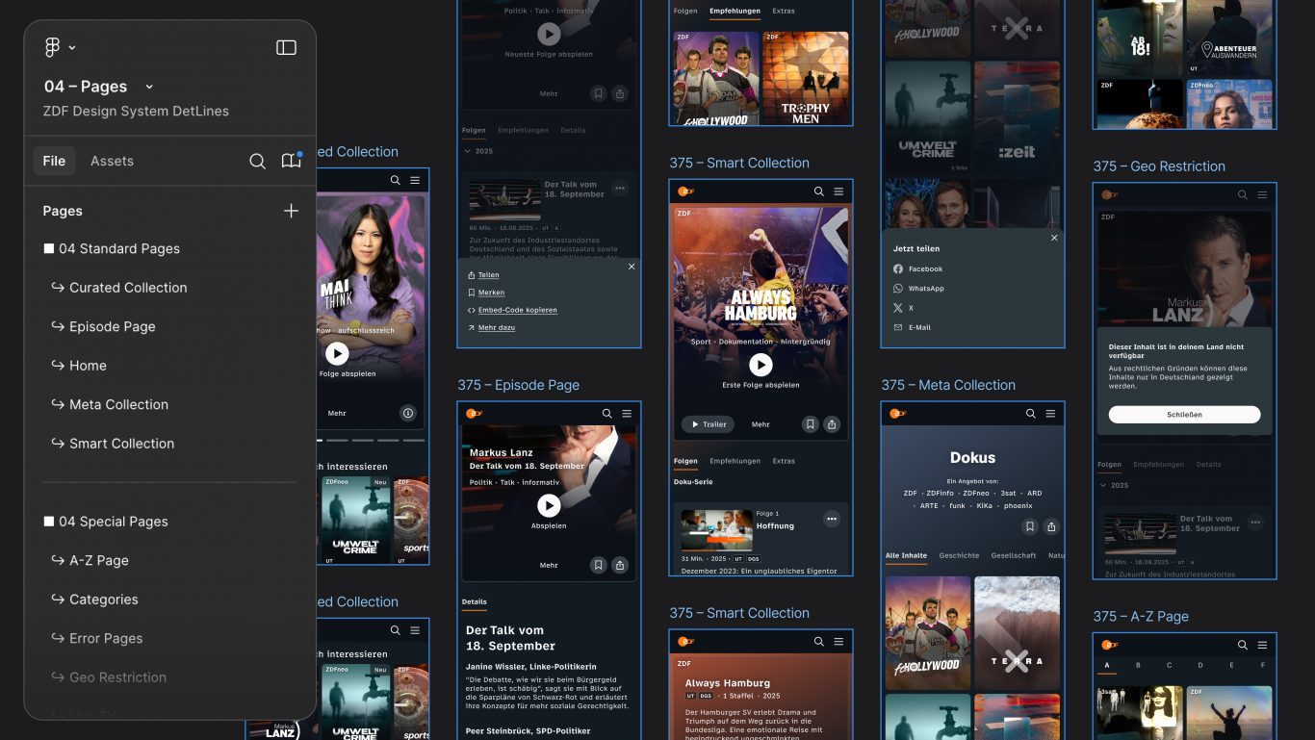The height and width of the screenshot is (740, 1315).
Task: Toggle the bookmark icon in the 375 – Episode Page frame
Action: (599, 565)
